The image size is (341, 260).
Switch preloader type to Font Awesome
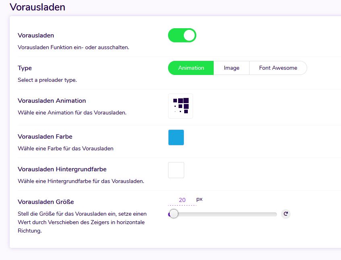(278, 68)
